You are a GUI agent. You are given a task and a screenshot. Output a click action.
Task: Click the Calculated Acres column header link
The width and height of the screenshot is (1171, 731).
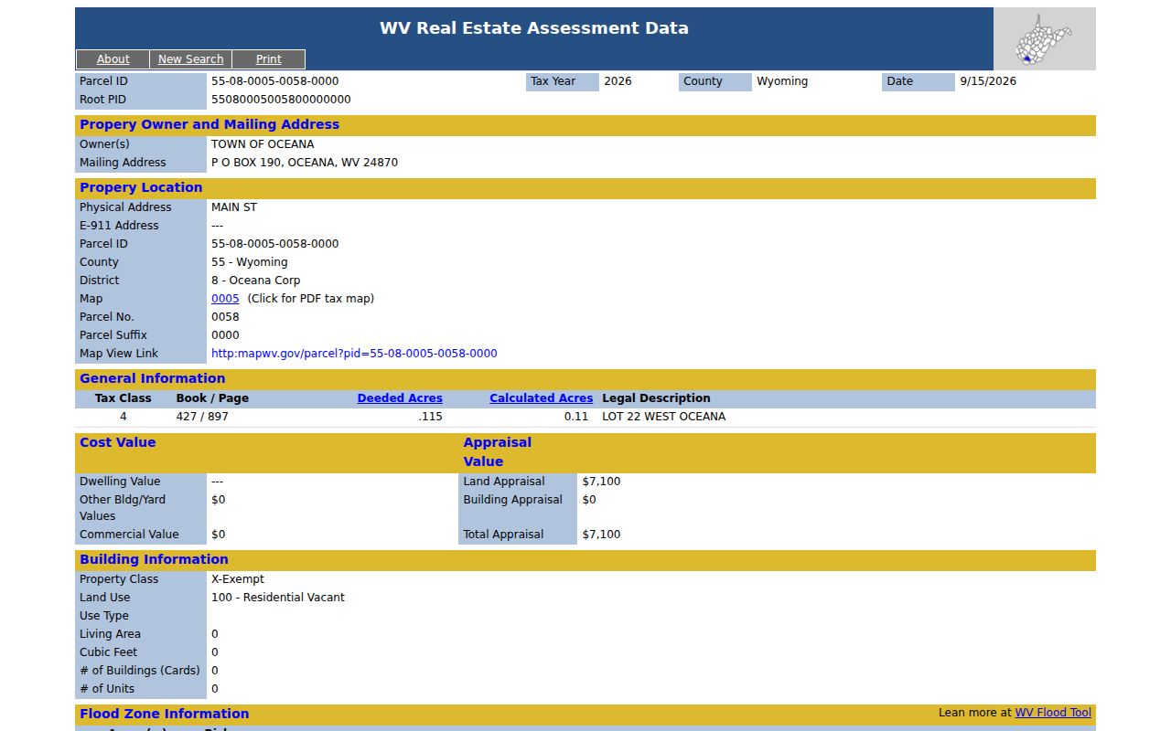pos(541,398)
